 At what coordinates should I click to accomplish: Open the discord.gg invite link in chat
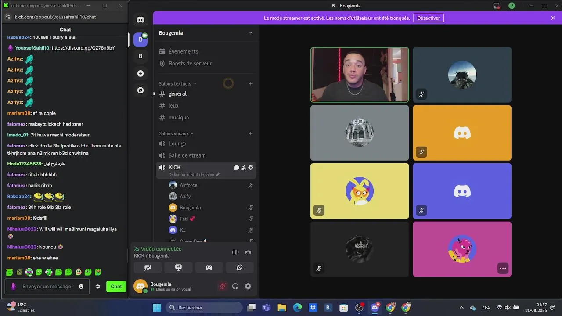(83, 48)
